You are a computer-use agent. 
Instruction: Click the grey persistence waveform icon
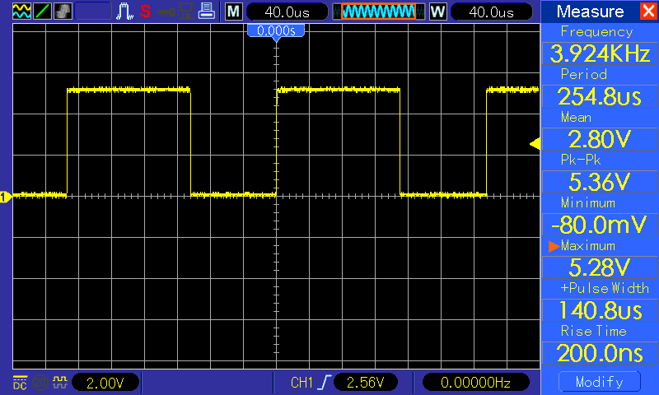(x=63, y=12)
